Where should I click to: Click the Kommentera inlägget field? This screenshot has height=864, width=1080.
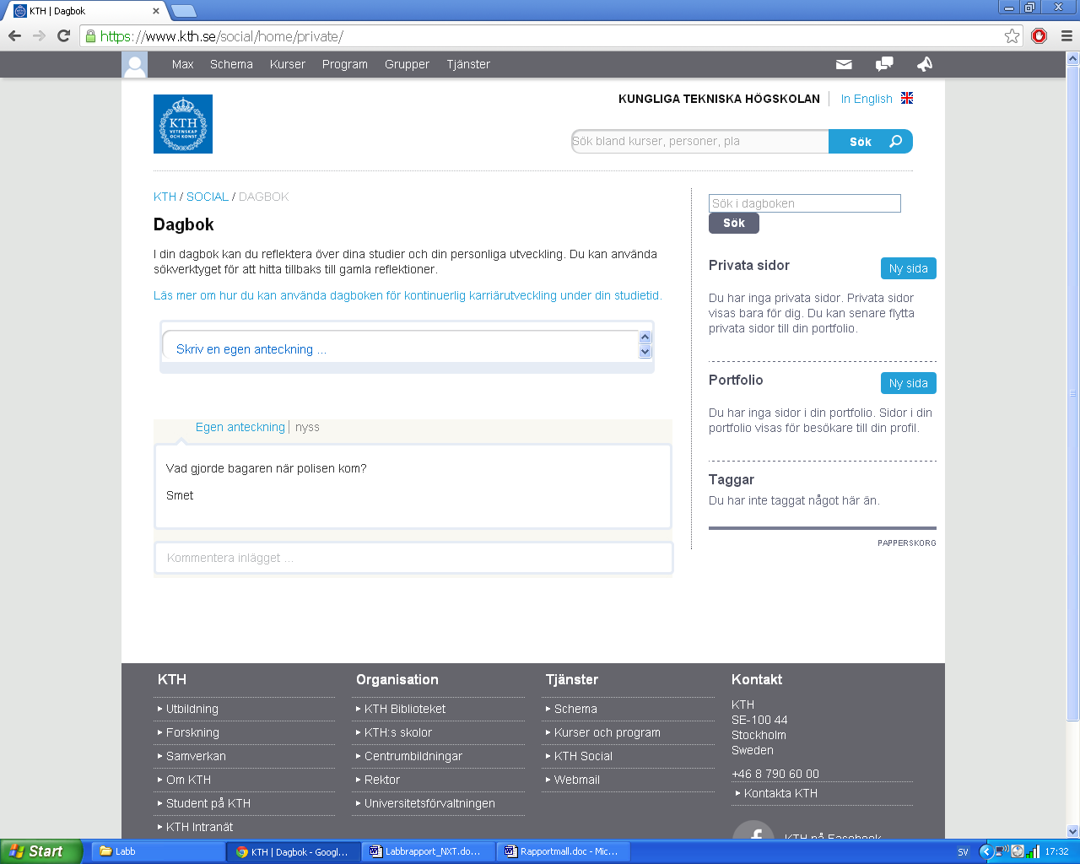coord(413,558)
